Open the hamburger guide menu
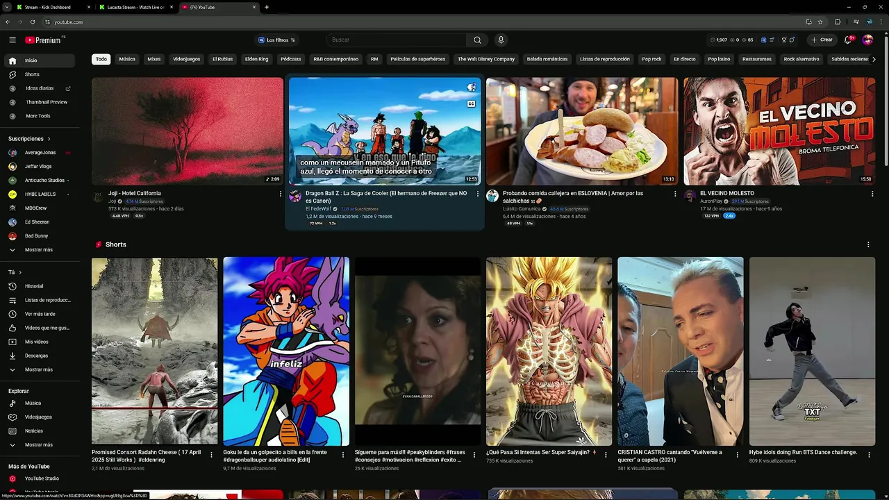Image resolution: width=889 pixels, height=500 pixels. tap(12, 40)
